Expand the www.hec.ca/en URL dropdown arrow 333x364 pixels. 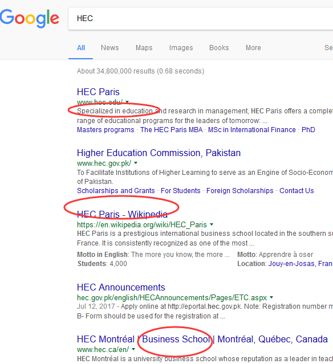tap(133, 349)
